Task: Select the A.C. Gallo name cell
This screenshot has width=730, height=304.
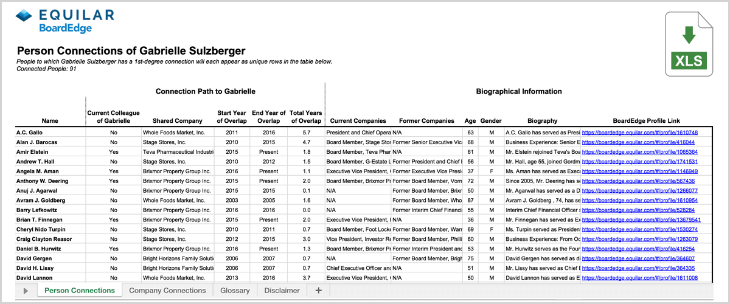Action: (x=50, y=132)
